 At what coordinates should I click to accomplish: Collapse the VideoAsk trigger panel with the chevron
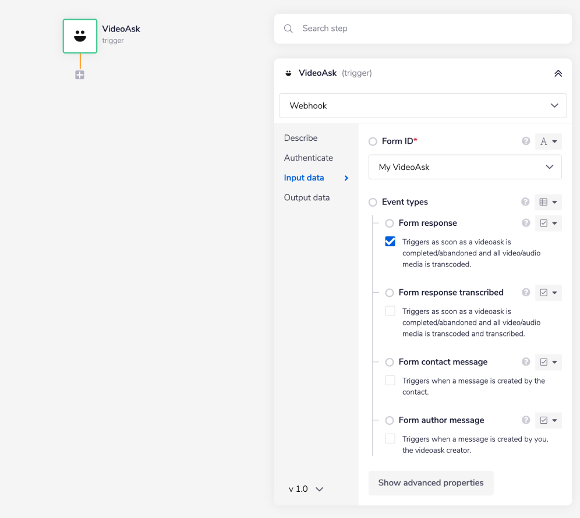pyautogui.click(x=558, y=73)
